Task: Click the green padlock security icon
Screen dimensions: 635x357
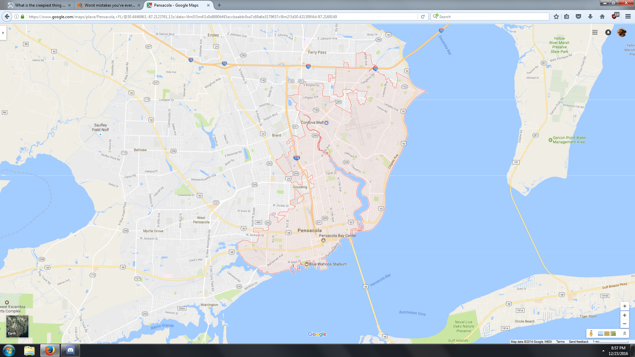Action: pyautogui.click(x=22, y=17)
